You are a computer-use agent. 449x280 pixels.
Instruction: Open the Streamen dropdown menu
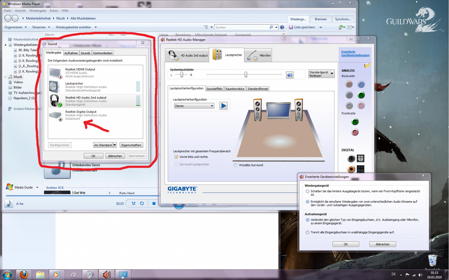[x=41, y=27]
